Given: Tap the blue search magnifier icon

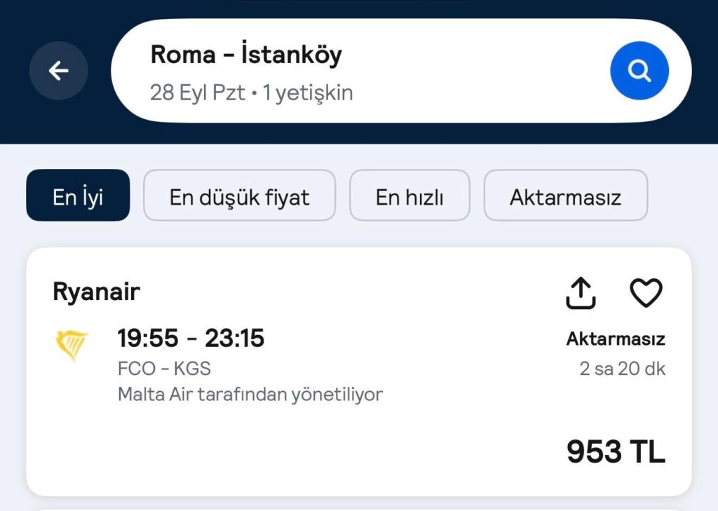Looking at the screenshot, I should coord(639,71).
